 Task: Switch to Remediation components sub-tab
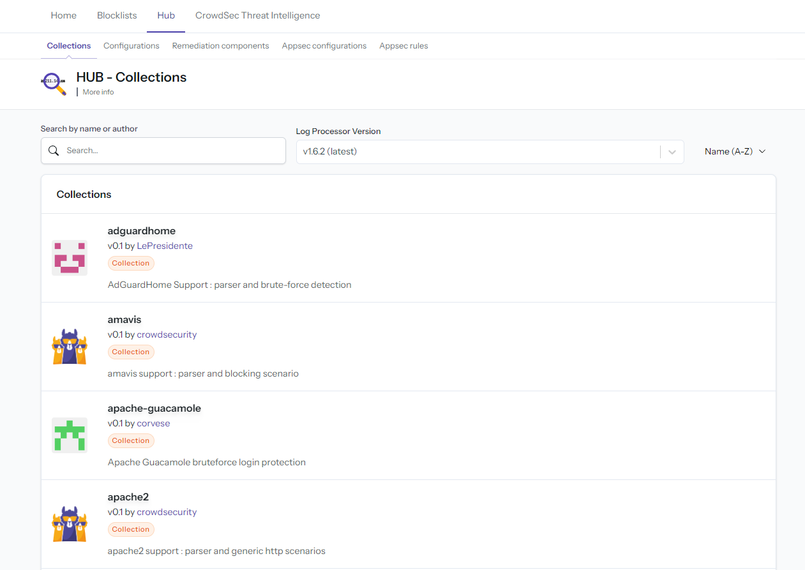(x=221, y=46)
